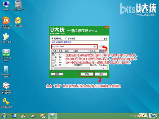Viewport: 159px width, 119px height.
Task: Close the U大侠 dialog with X
Action: tap(107, 28)
